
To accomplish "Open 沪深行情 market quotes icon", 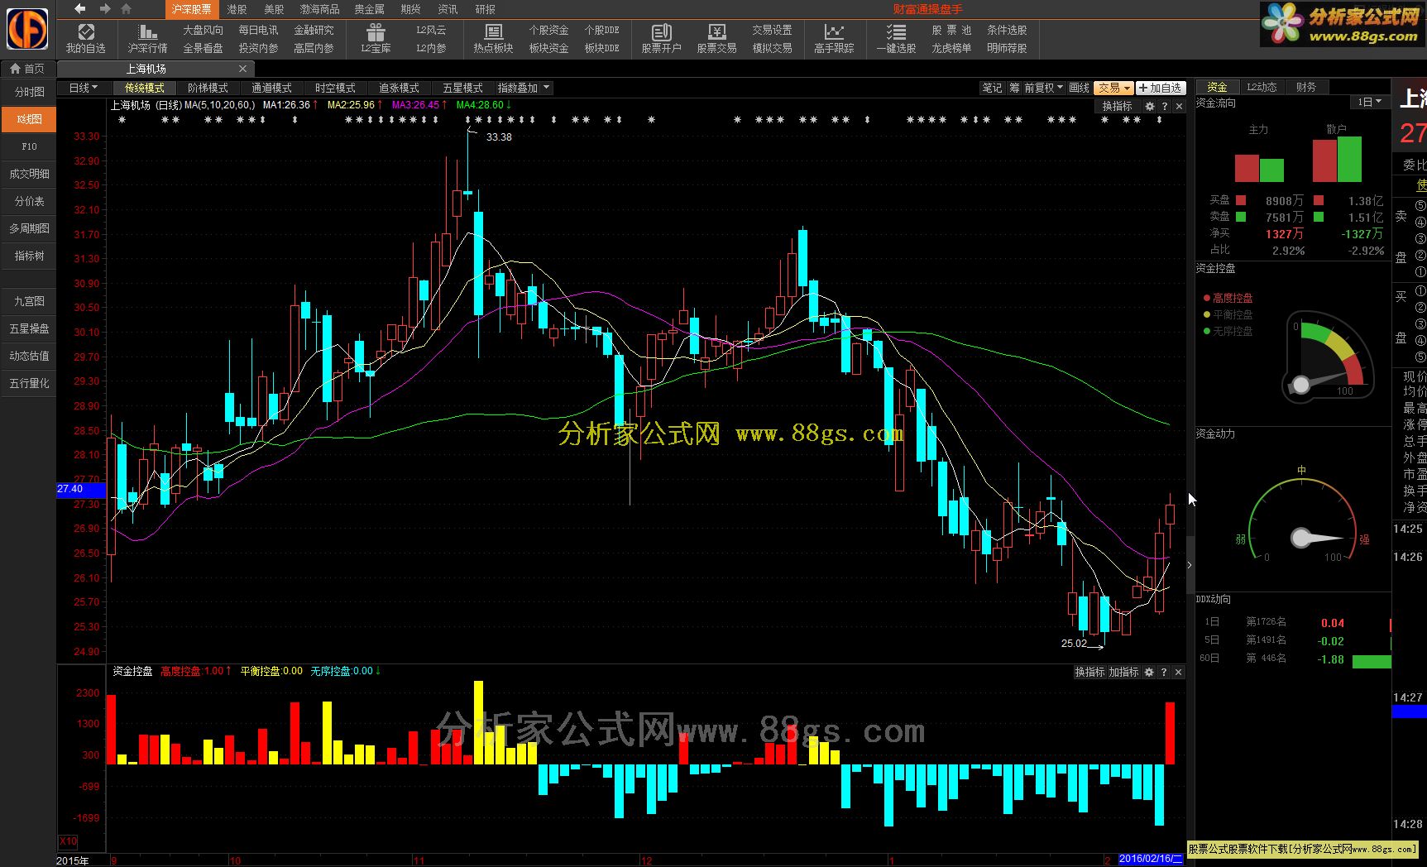I will coord(147,39).
